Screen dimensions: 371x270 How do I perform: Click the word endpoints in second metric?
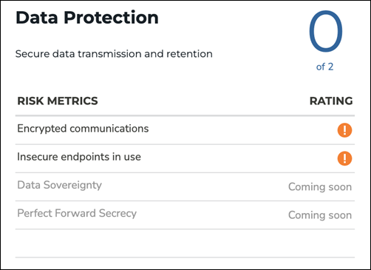(x=85, y=158)
